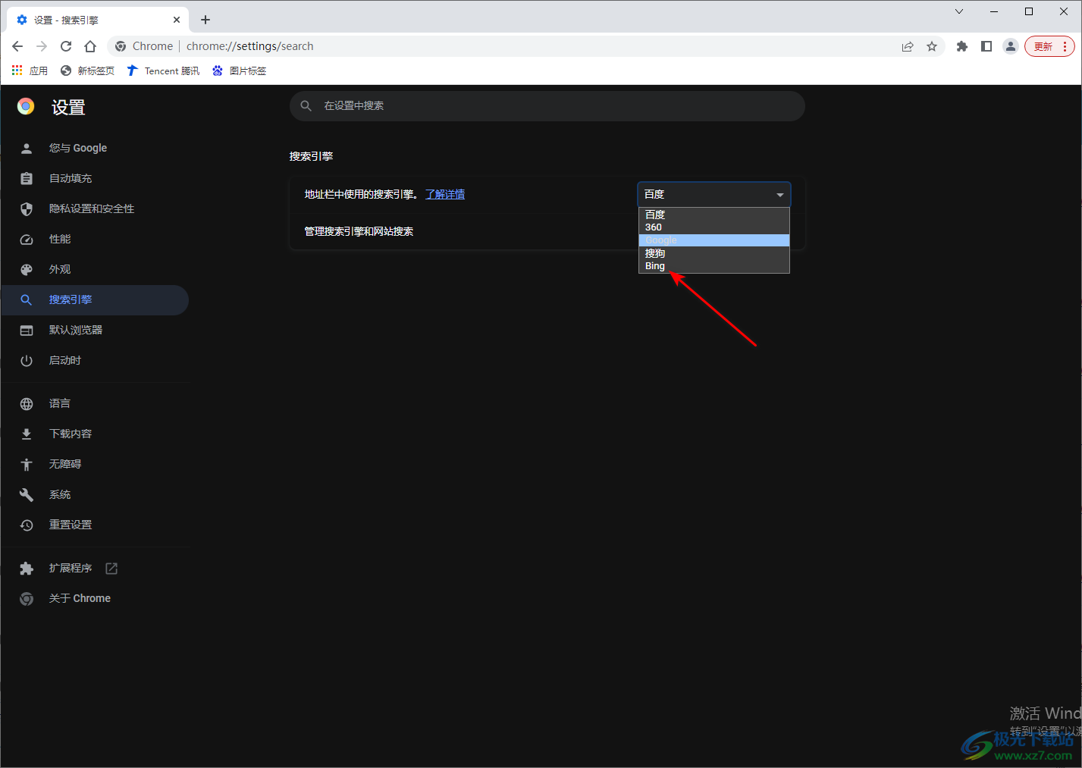Screen dimensions: 1082x768
Task: Open the 新标签页 bookmark
Action: click(87, 71)
